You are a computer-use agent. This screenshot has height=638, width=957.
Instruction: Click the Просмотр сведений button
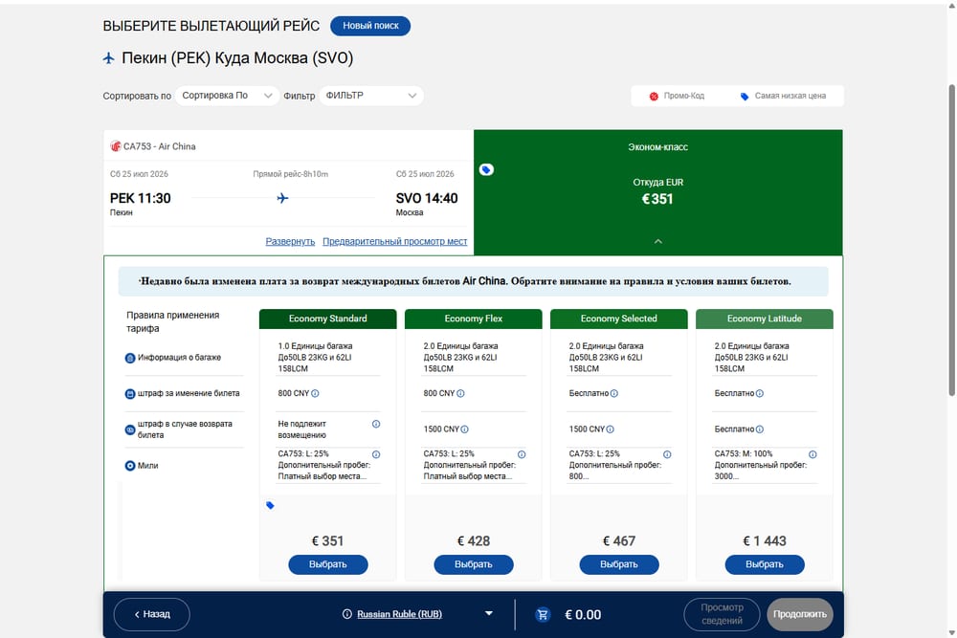[722, 614]
